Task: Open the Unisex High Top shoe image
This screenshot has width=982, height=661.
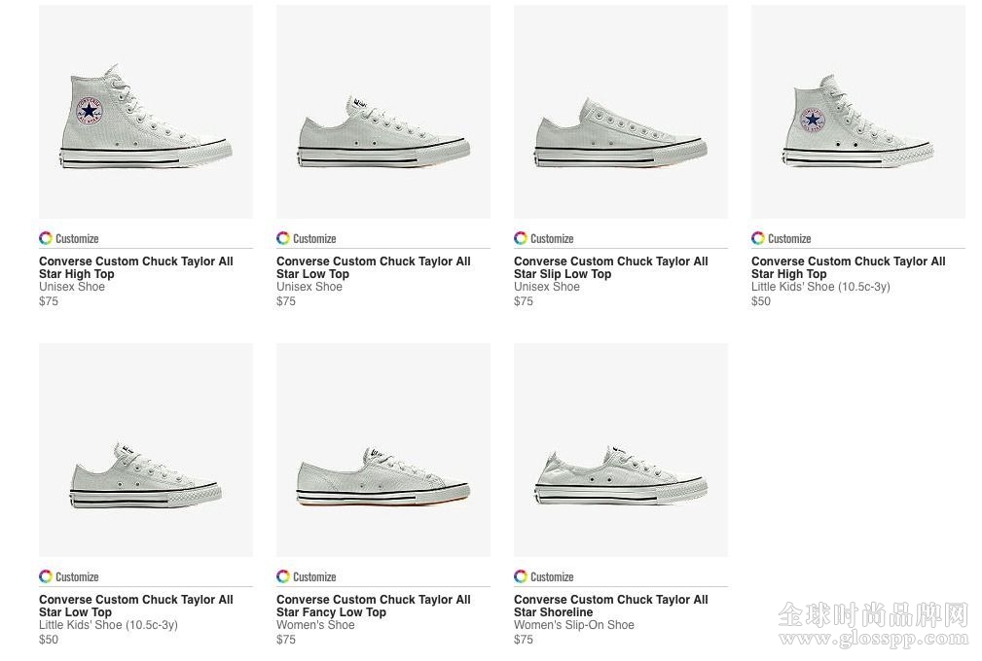Action: point(146,112)
